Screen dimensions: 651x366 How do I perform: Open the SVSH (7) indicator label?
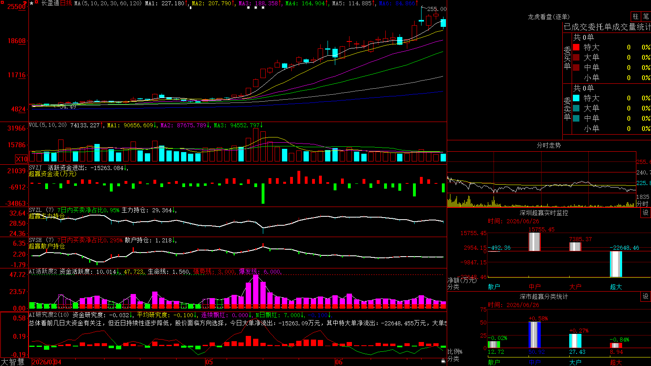(41, 240)
